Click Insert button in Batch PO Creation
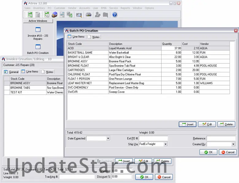 point(188,124)
